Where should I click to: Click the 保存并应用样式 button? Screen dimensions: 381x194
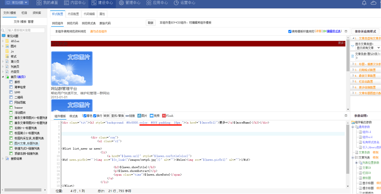(365, 31)
